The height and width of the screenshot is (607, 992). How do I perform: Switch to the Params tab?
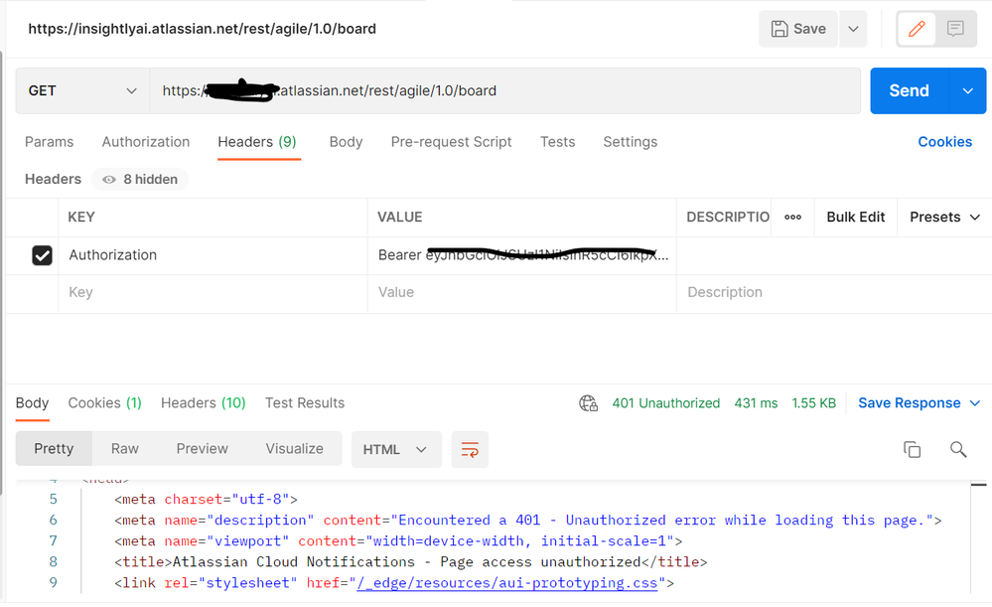50,142
